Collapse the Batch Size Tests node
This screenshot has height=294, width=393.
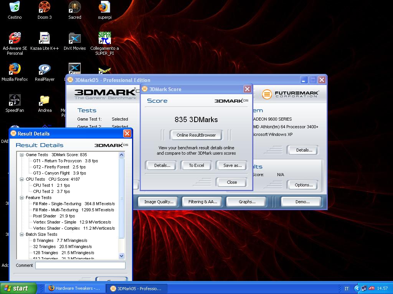22,234
